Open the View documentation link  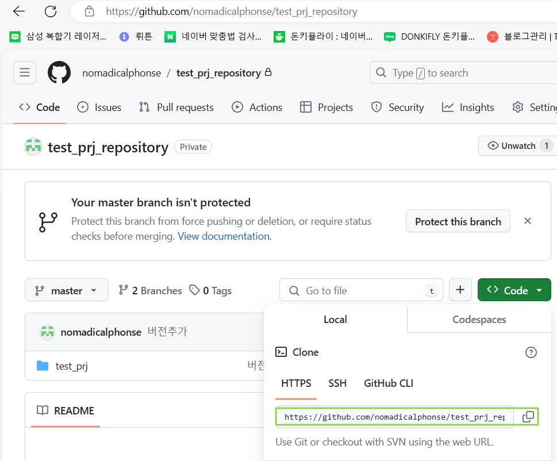point(225,236)
